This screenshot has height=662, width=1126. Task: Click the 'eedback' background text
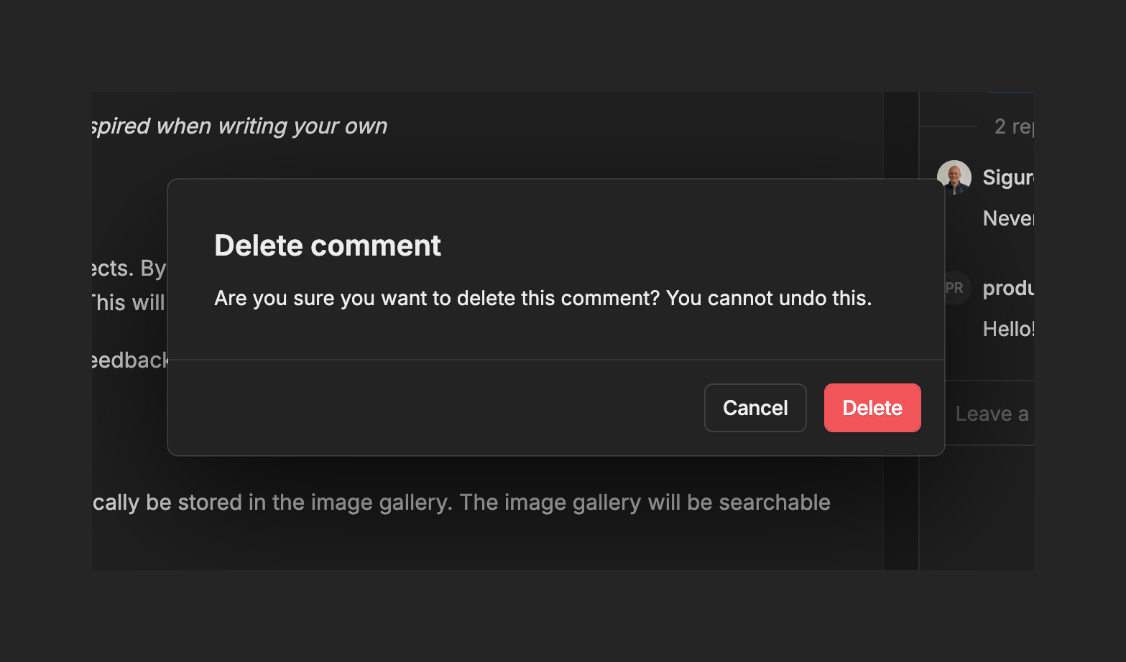click(x=129, y=360)
